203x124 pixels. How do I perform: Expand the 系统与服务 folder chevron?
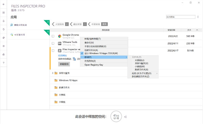pyautogui.click(x=52, y=73)
